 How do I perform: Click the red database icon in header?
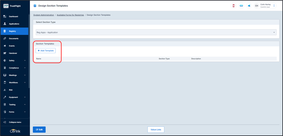coord(234,6)
